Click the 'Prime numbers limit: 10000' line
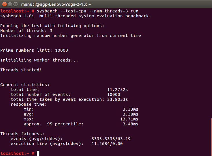This screenshot has width=212, height=156. (x=34, y=50)
